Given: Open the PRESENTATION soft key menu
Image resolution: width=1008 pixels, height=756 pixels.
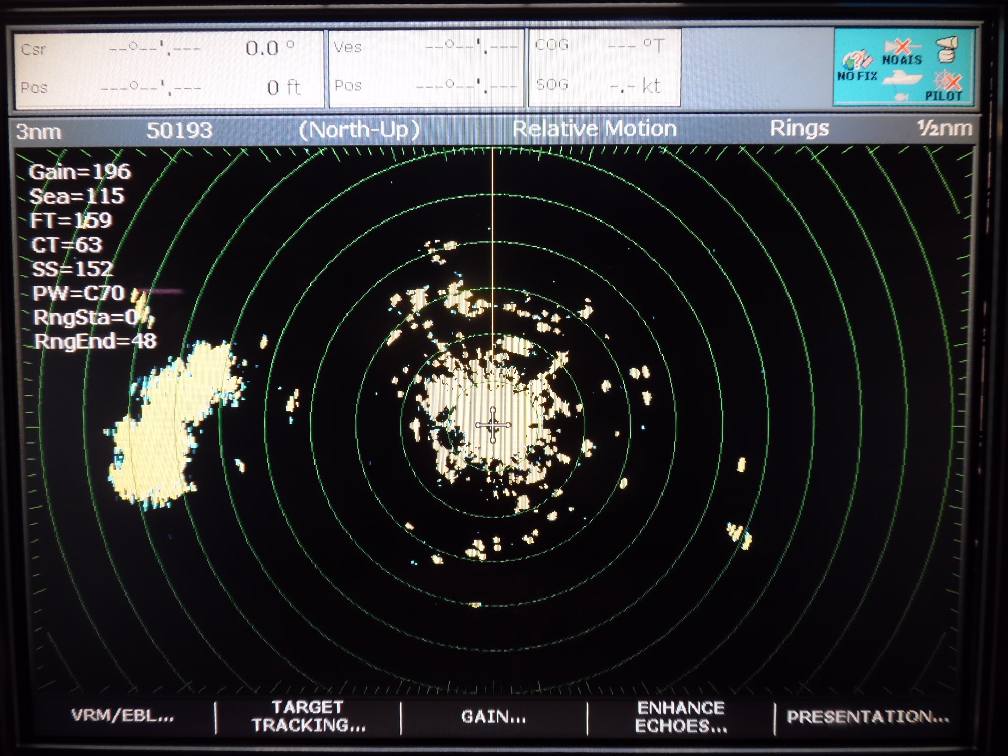Looking at the screenshot, I should (868, 717).
